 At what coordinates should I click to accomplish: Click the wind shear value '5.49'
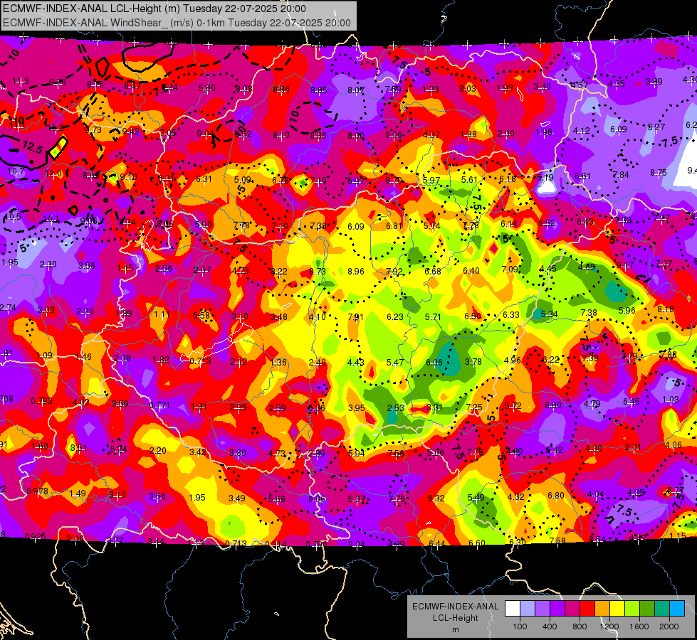click(476, 498)
